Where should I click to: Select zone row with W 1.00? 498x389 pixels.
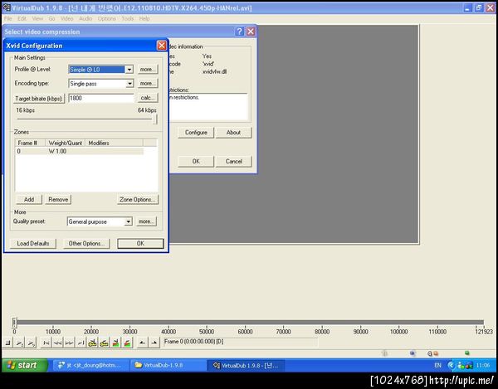[79, 151]
